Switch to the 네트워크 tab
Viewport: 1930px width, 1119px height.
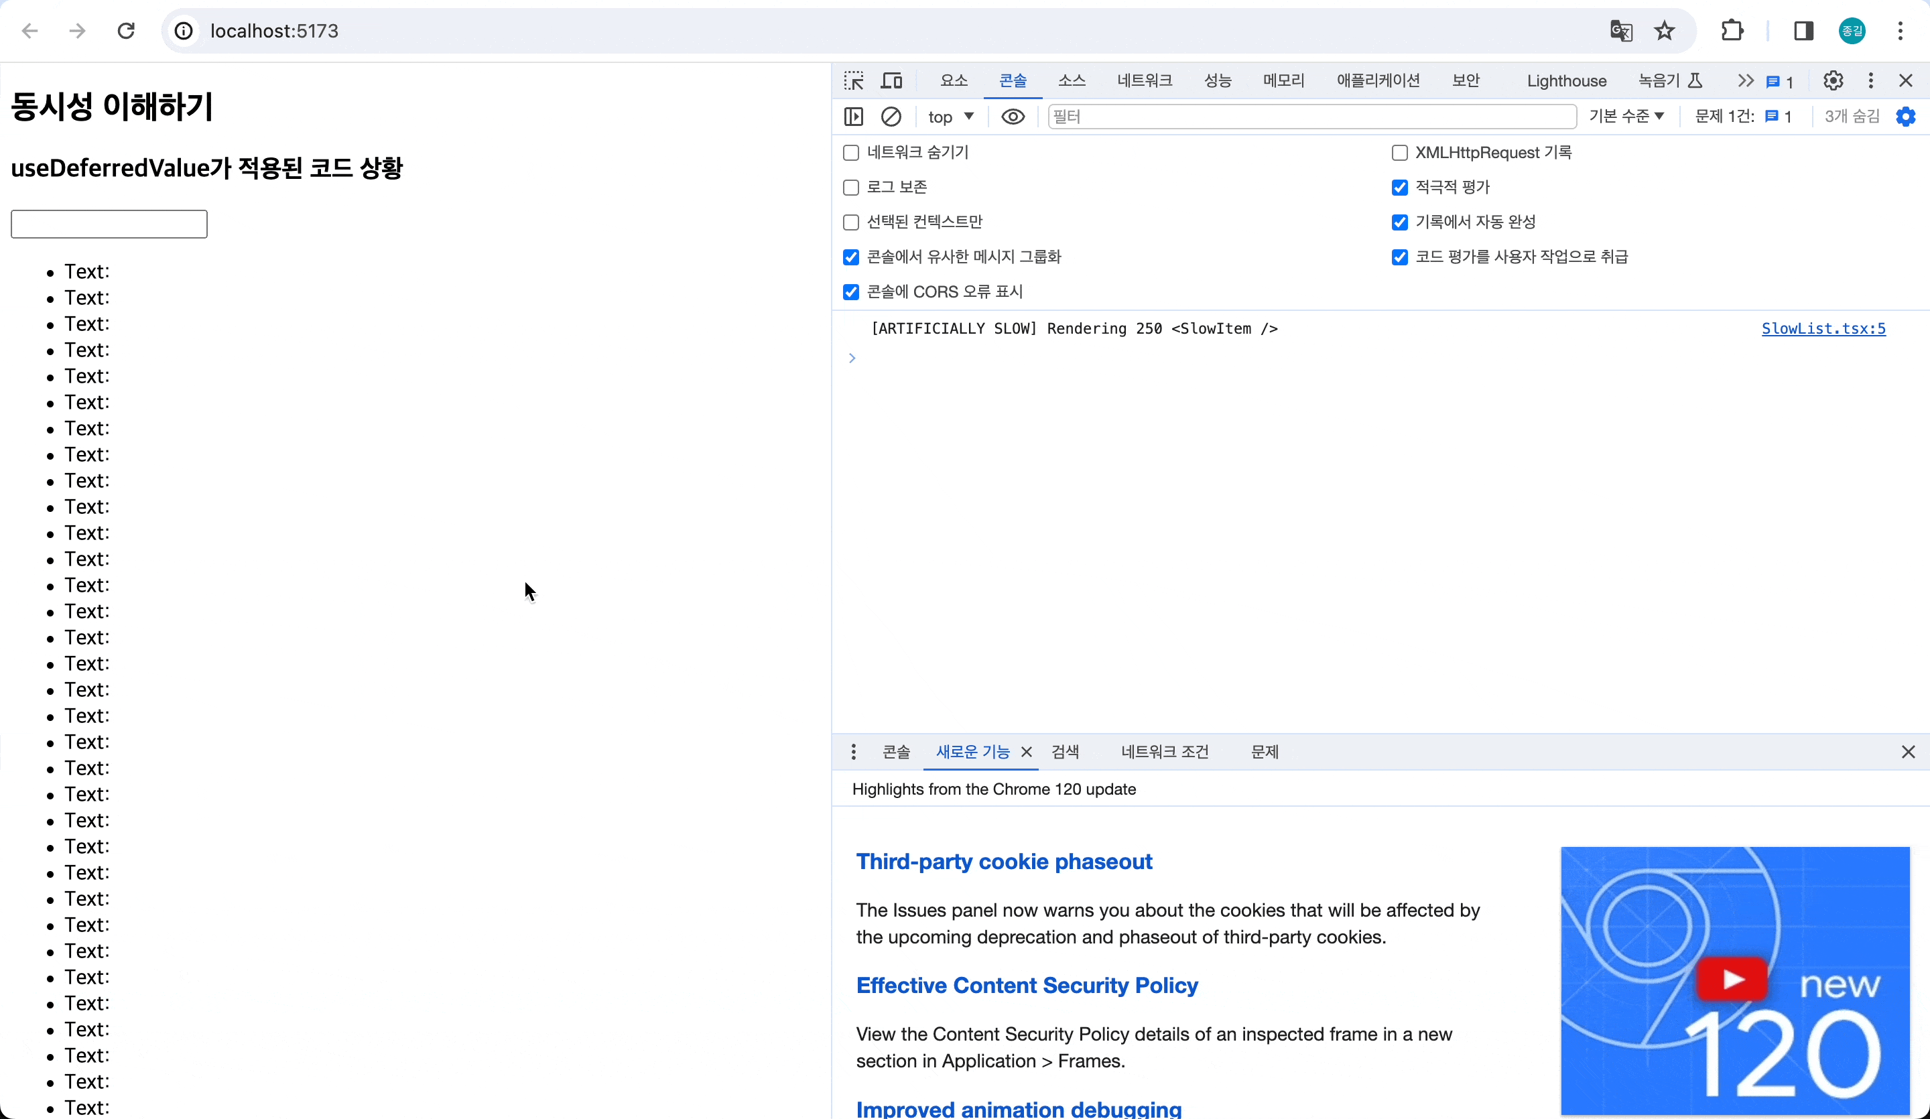[x=1144, y=80]
